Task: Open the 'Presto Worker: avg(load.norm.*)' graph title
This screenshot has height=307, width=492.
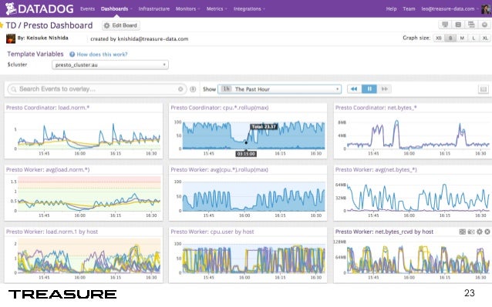Action: [48, 169]
